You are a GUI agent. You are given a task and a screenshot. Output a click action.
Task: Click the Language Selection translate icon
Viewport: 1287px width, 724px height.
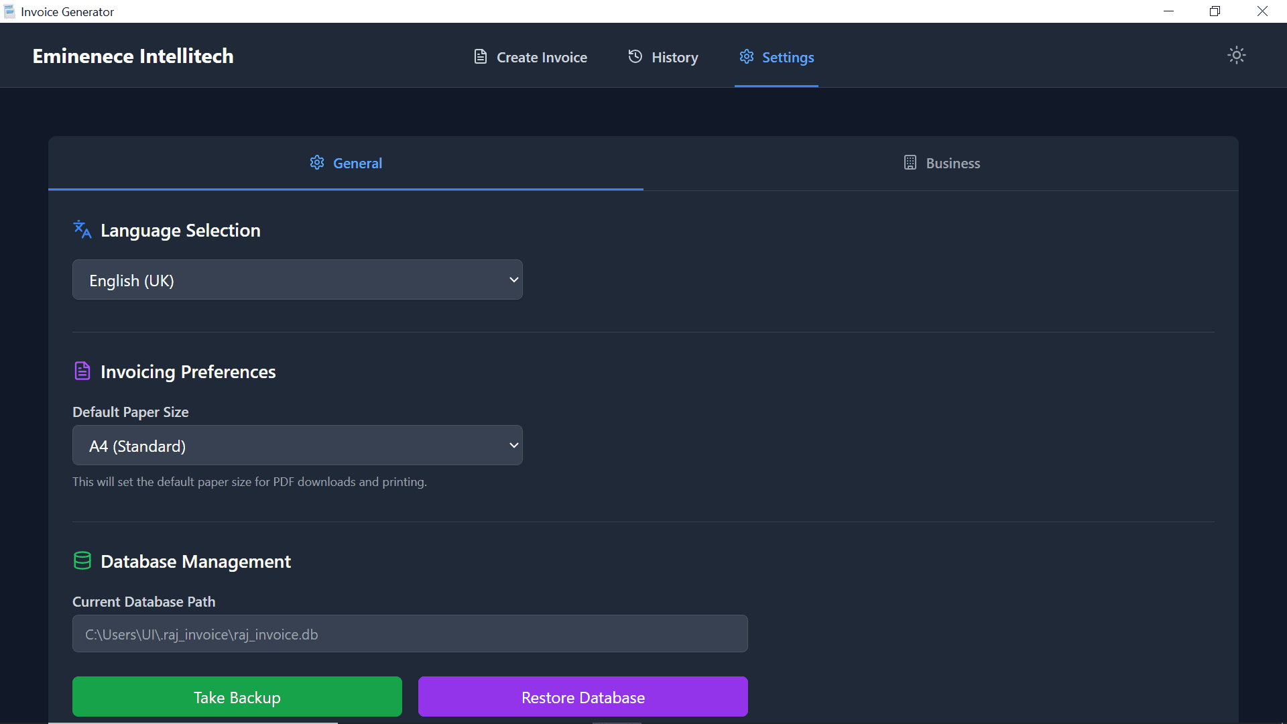click(x=82, y=229)
